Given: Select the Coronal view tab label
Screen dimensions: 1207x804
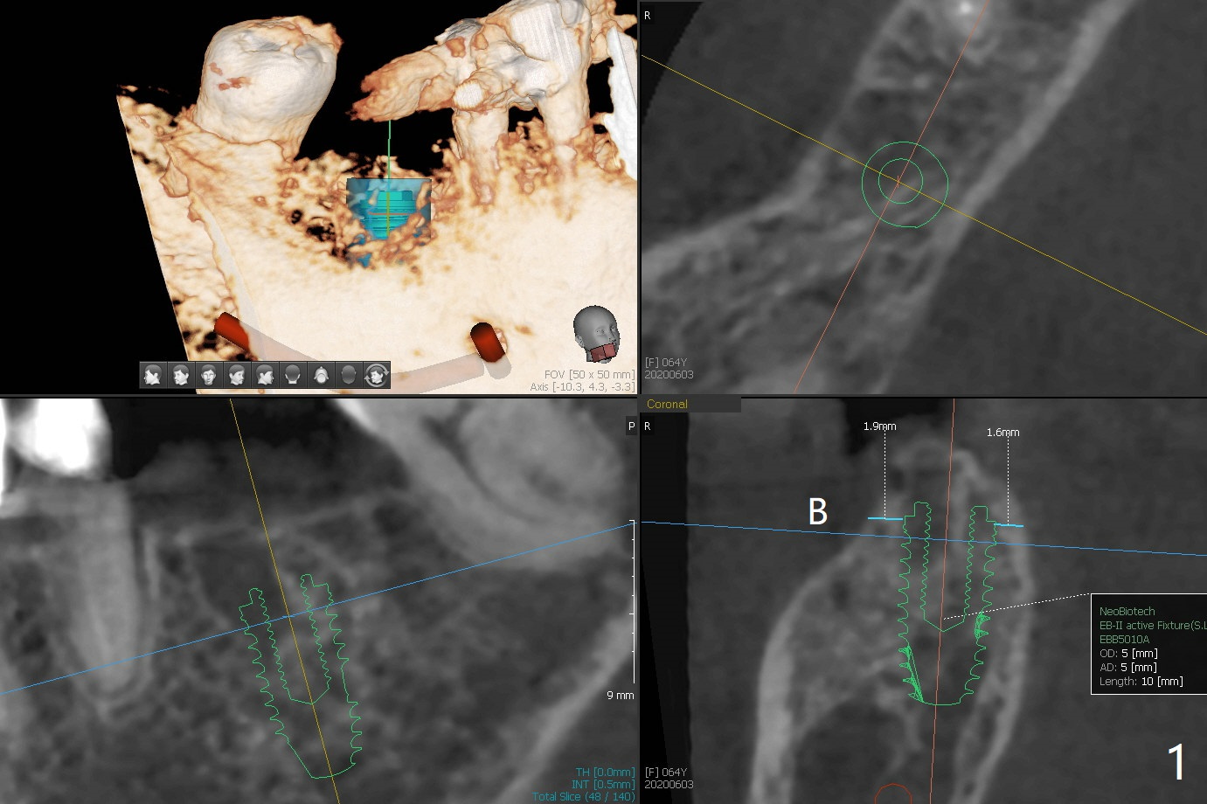Looking at the screenshot, I should 667,404.
